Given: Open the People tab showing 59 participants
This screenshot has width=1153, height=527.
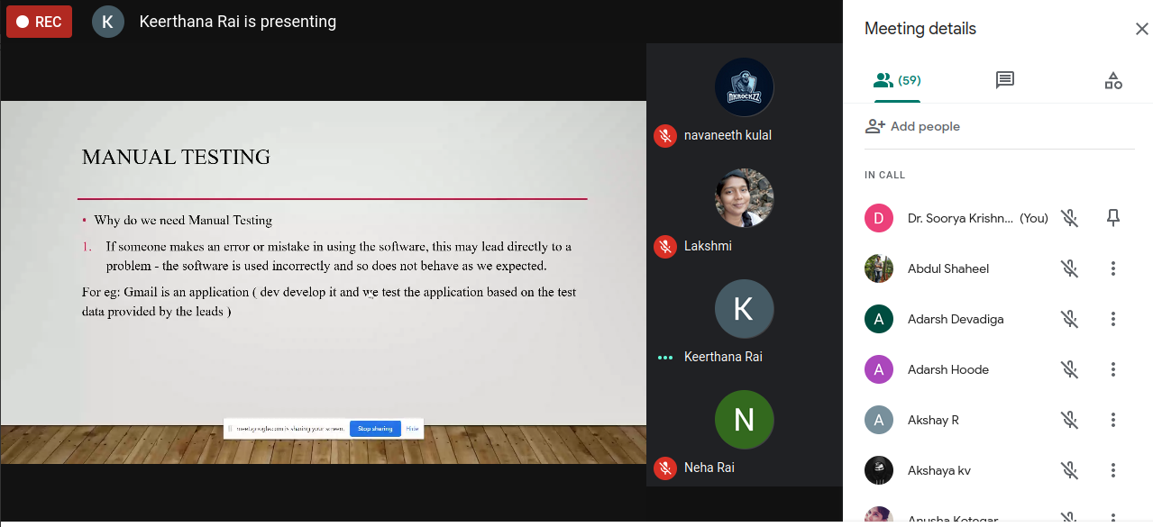Looking at the screenshot, I should (897, 80).
